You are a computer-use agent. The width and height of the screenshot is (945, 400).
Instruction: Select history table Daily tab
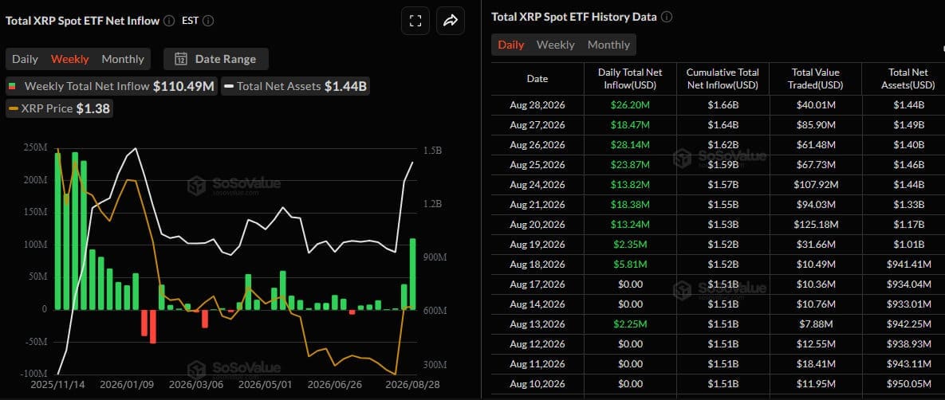[511, 45]
